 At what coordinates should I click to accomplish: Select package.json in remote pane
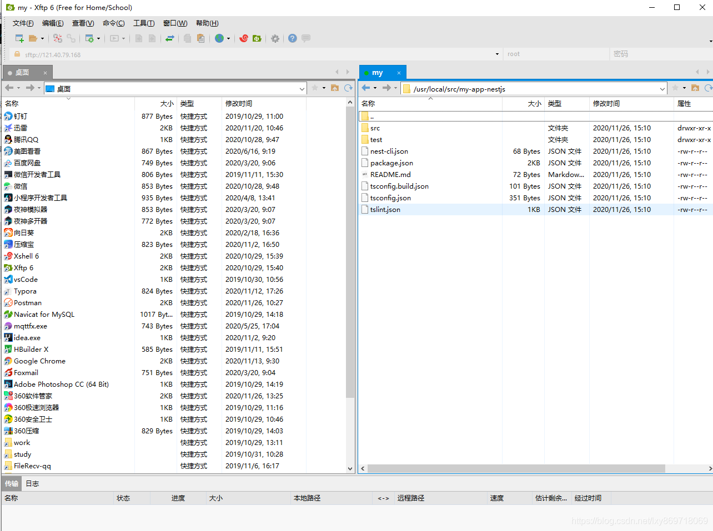click(391, 163)
